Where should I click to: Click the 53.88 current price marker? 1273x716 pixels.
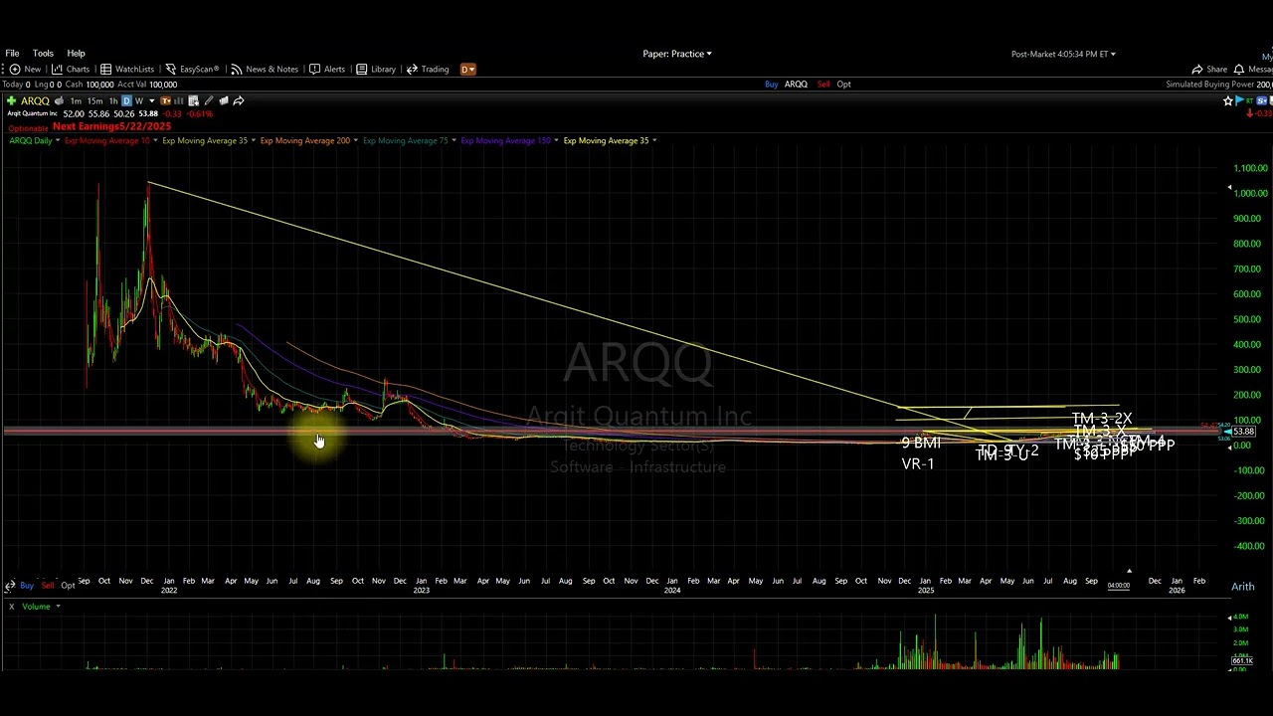point(1243,432)
